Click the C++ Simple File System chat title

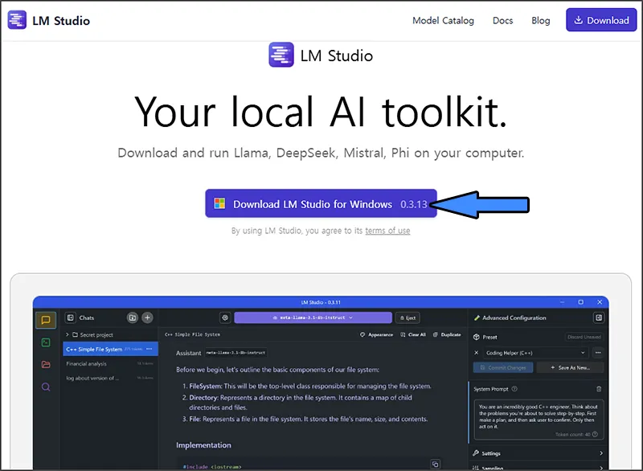point(192,334)
